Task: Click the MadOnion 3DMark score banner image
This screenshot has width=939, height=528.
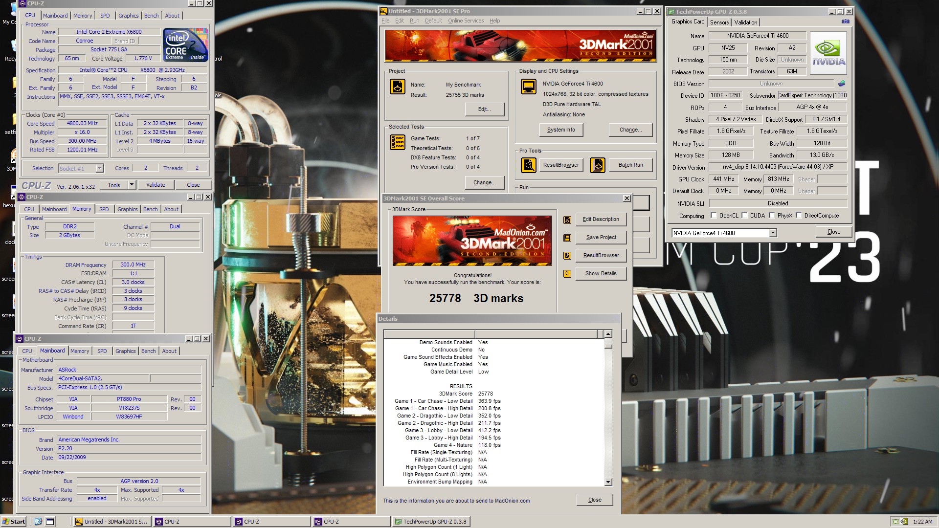Action: [x=472, y=241]
